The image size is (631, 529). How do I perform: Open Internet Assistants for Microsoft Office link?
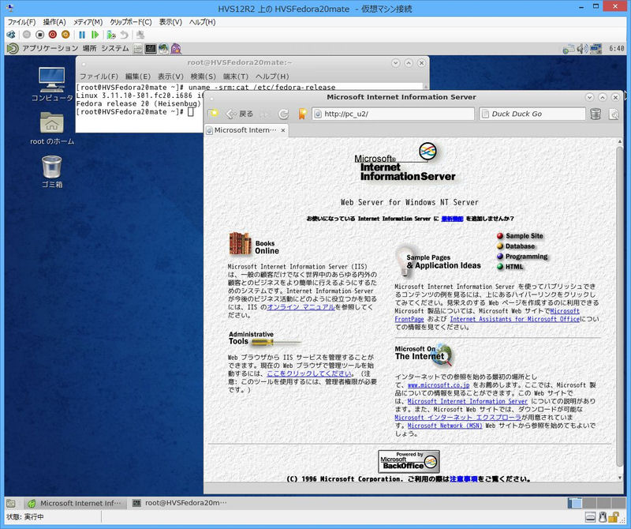coord(515,319)
